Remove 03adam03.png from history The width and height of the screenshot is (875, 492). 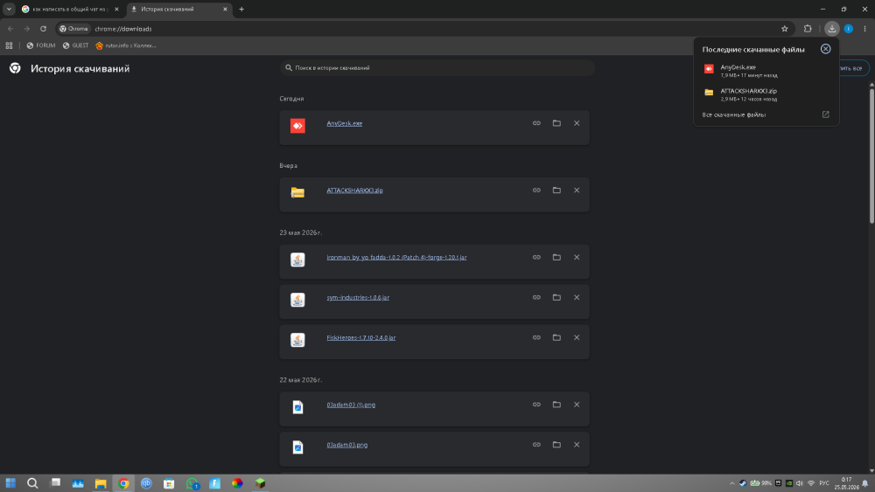(x=577, y=445)
